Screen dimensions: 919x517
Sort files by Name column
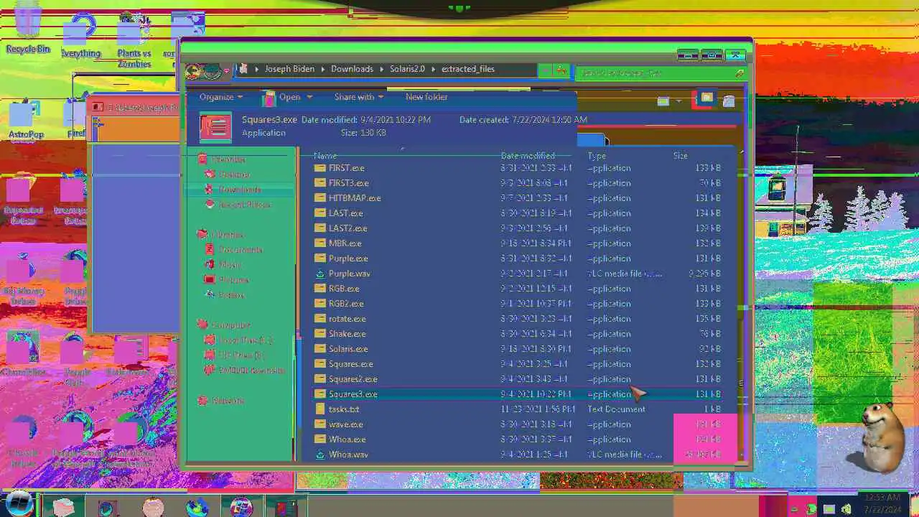pyautogui.click(x=325, y=156)
